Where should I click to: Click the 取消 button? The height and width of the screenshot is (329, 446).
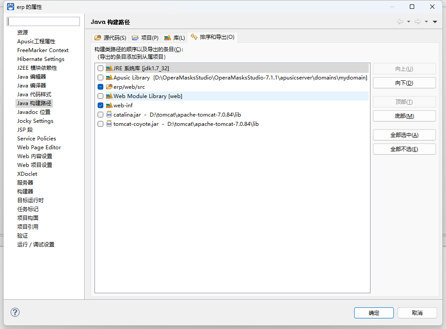(x=417, y=313)
